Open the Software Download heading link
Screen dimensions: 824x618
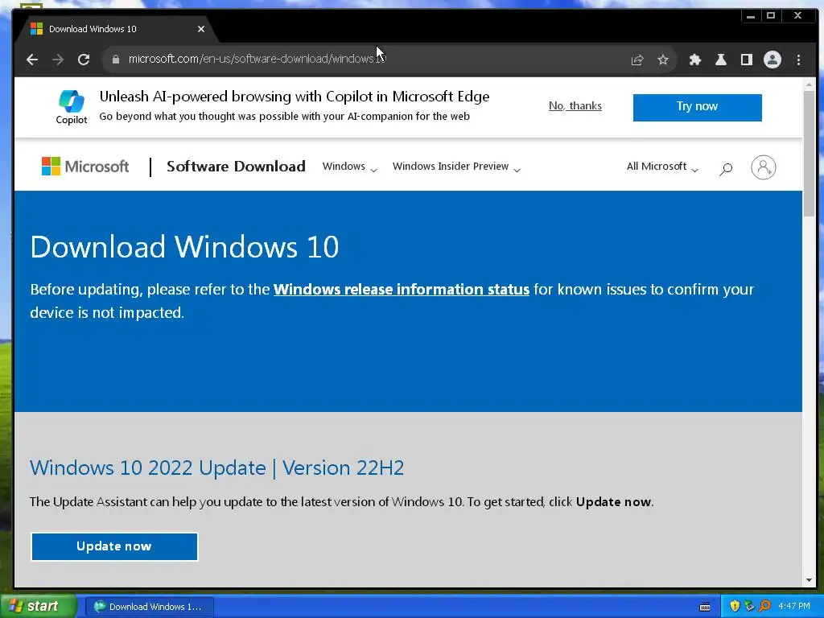coord(236,167)
